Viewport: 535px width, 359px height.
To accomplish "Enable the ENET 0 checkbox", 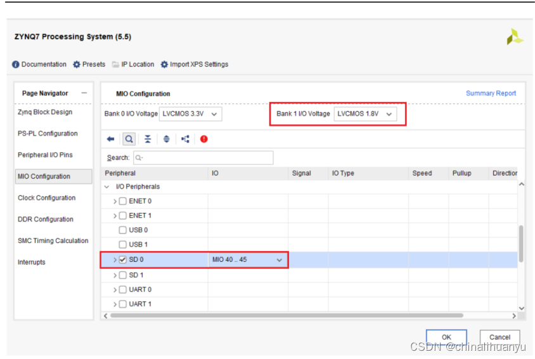I will pyautogui.click(x=123, y=201).
